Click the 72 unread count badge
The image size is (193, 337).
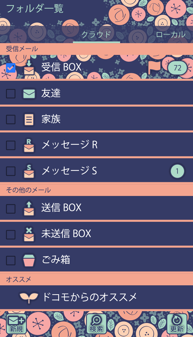(177, 68)
